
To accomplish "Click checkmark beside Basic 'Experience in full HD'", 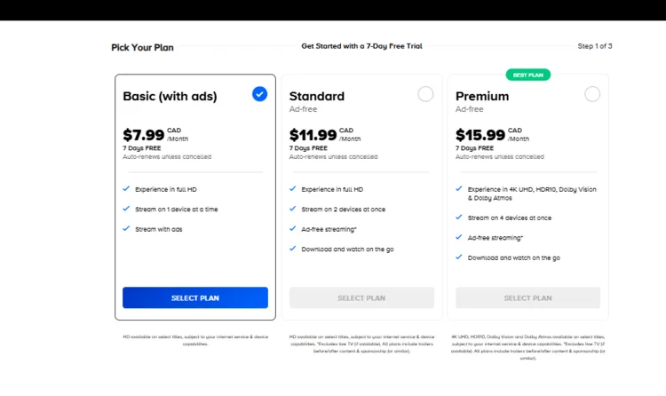I will pyautogui.click(x=126, y=189).
